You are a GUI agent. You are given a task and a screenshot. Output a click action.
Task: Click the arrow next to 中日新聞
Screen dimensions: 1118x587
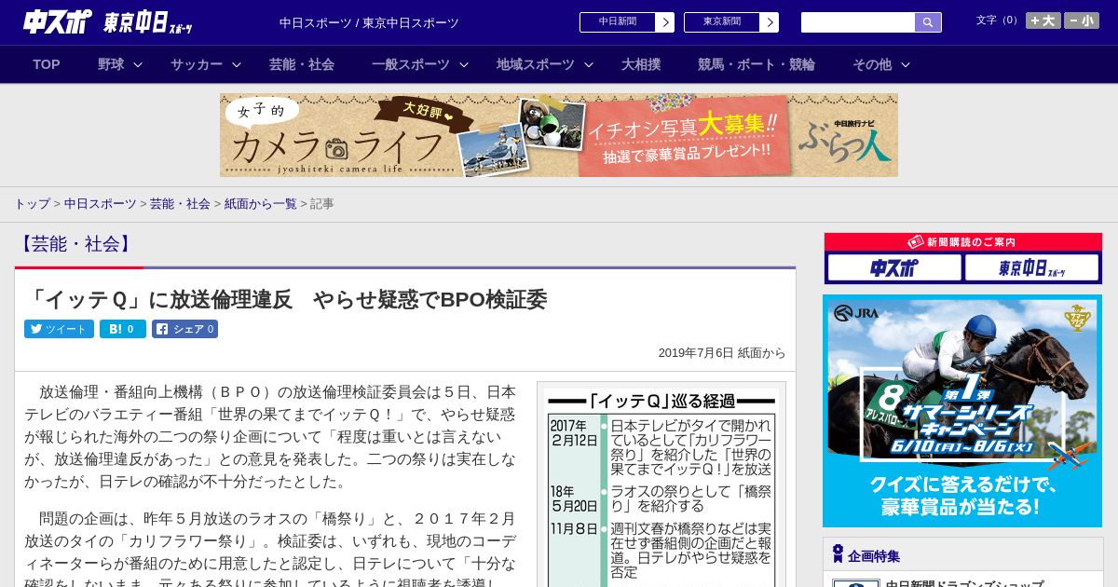pos(664,22)
